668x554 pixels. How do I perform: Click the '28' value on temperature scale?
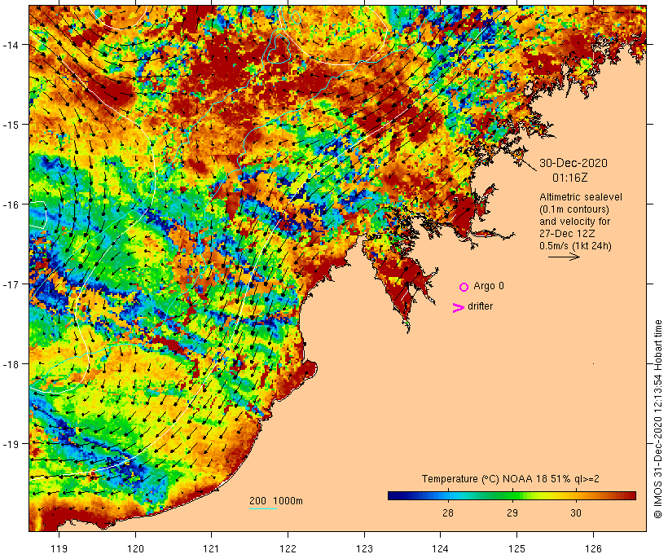[x=448, y=512]
